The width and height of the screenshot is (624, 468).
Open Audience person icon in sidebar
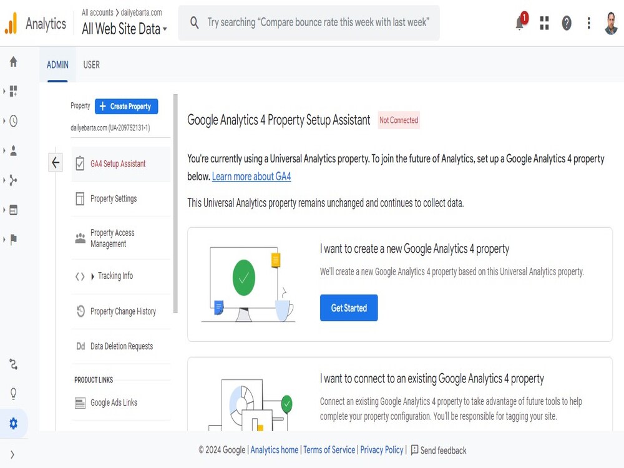click(13, 151)
